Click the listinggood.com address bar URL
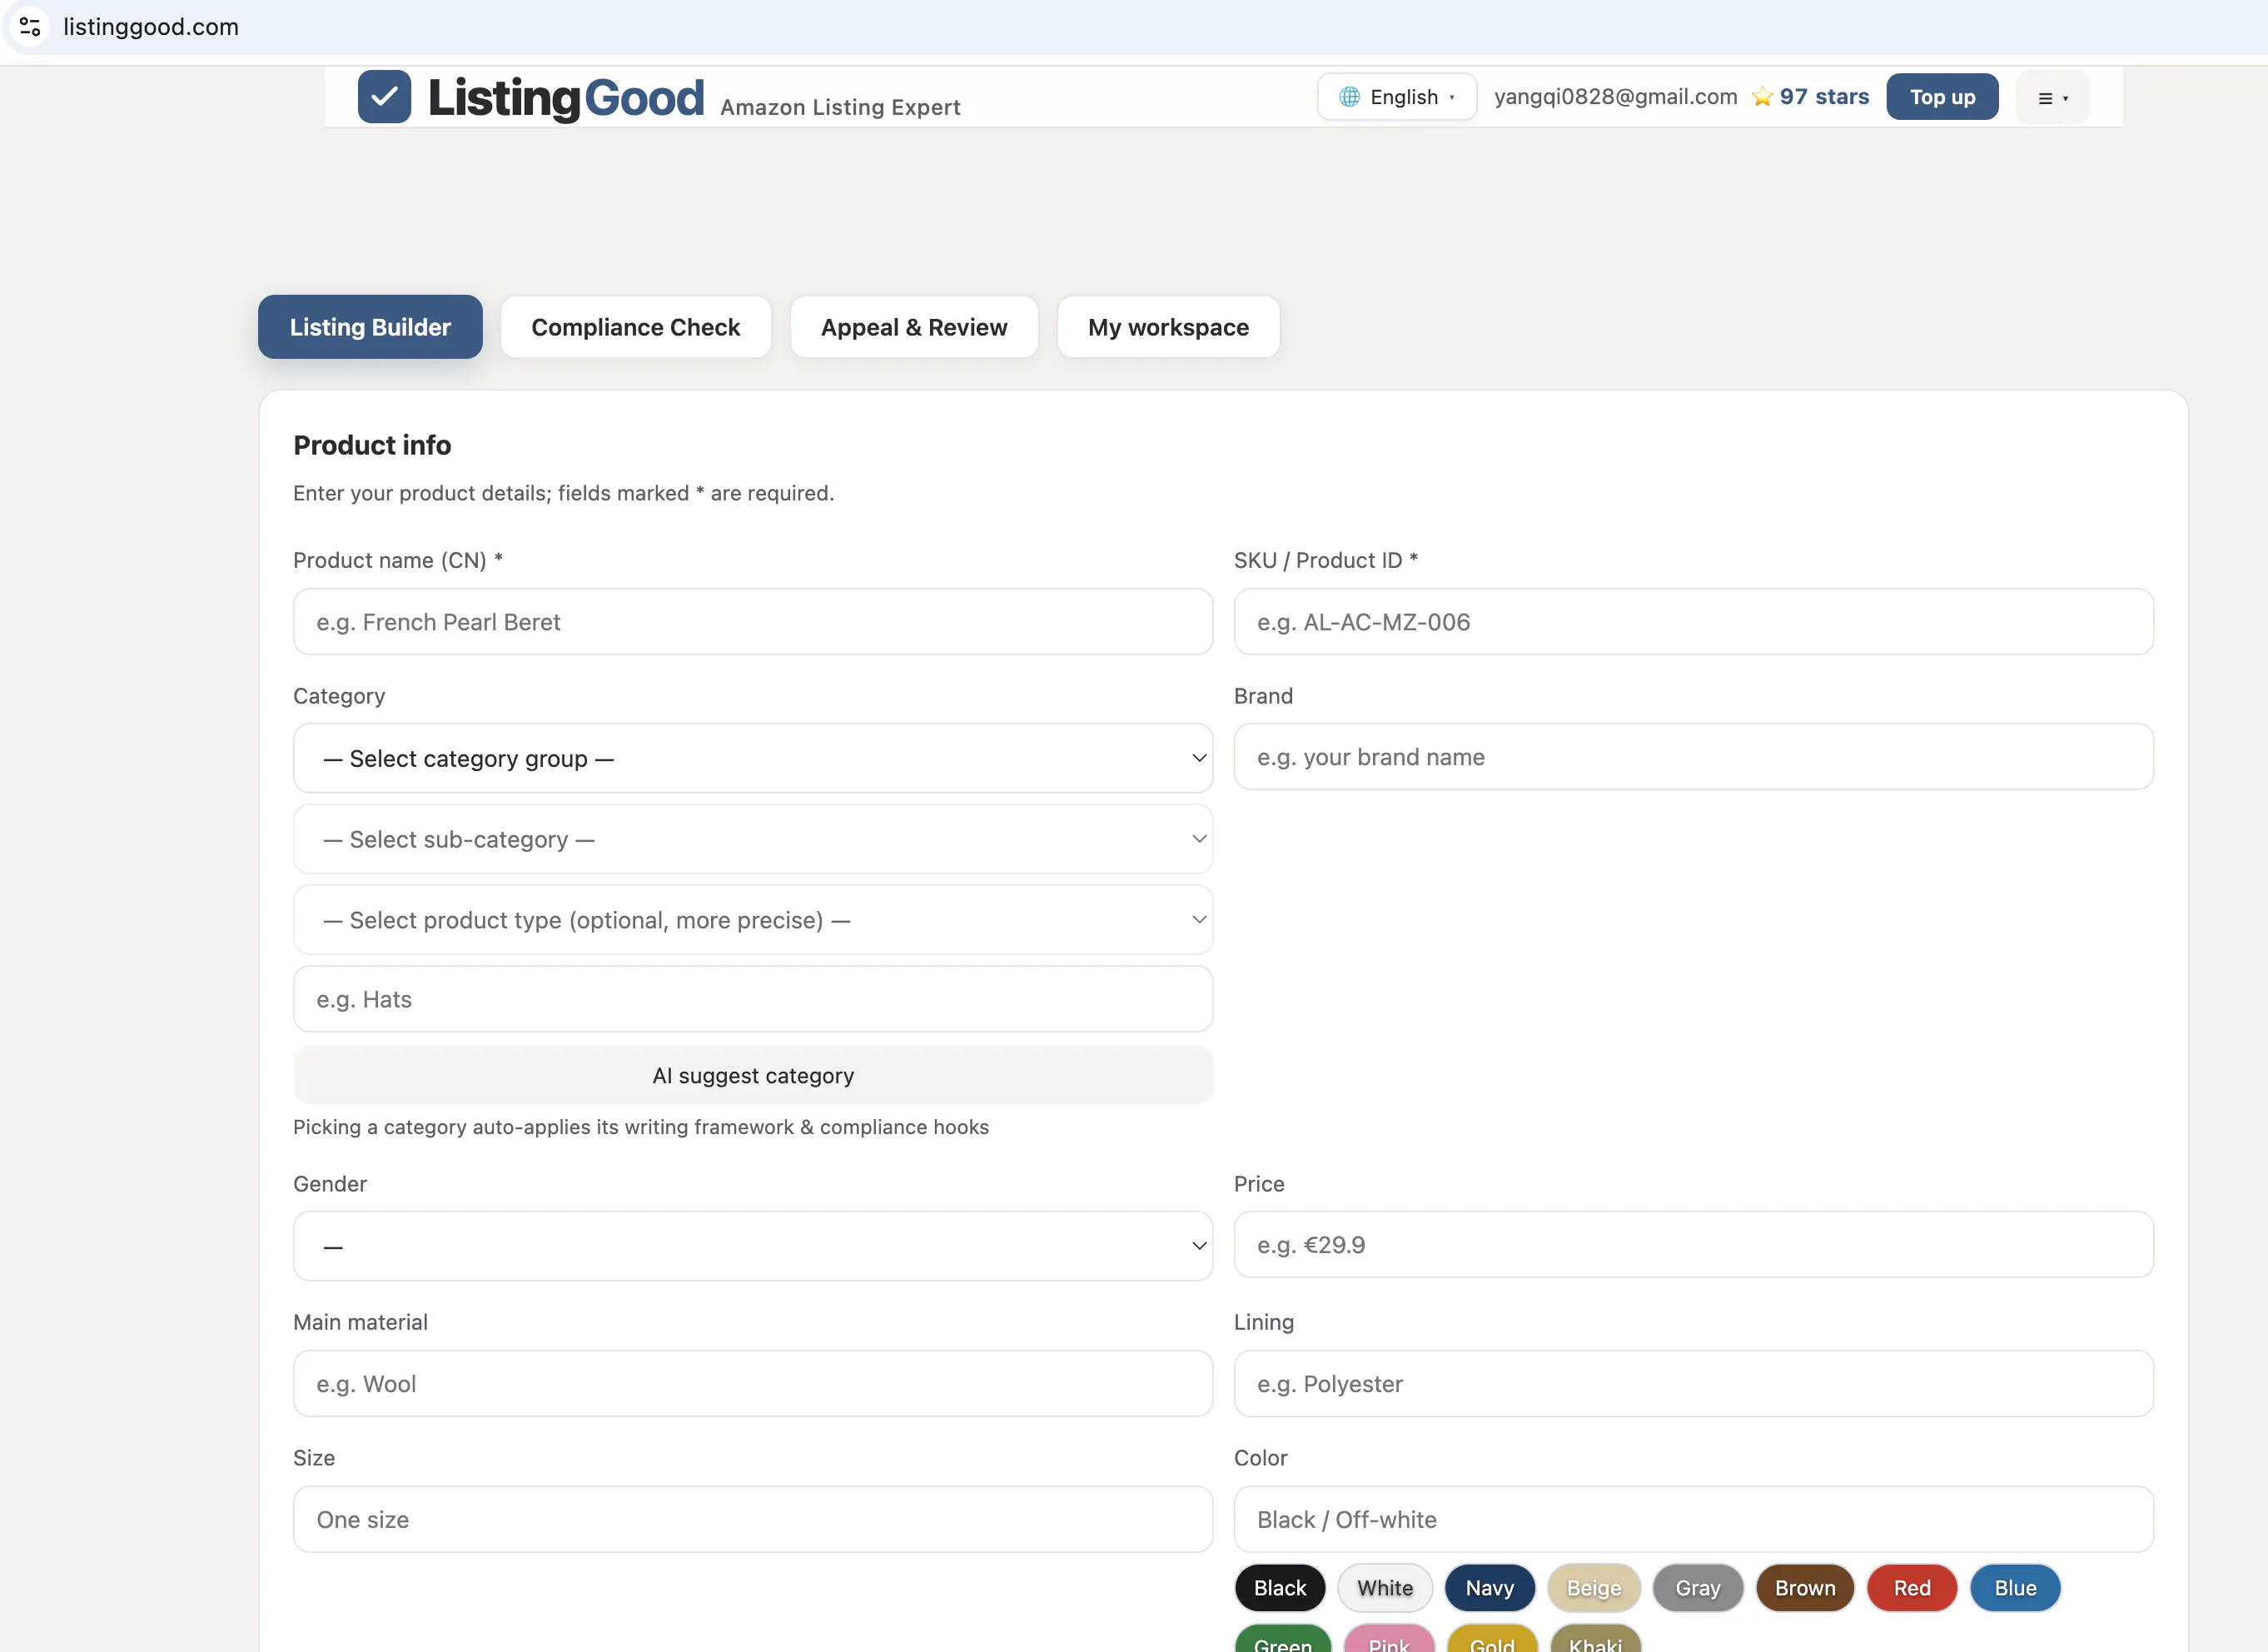 (x=151, y=27)
